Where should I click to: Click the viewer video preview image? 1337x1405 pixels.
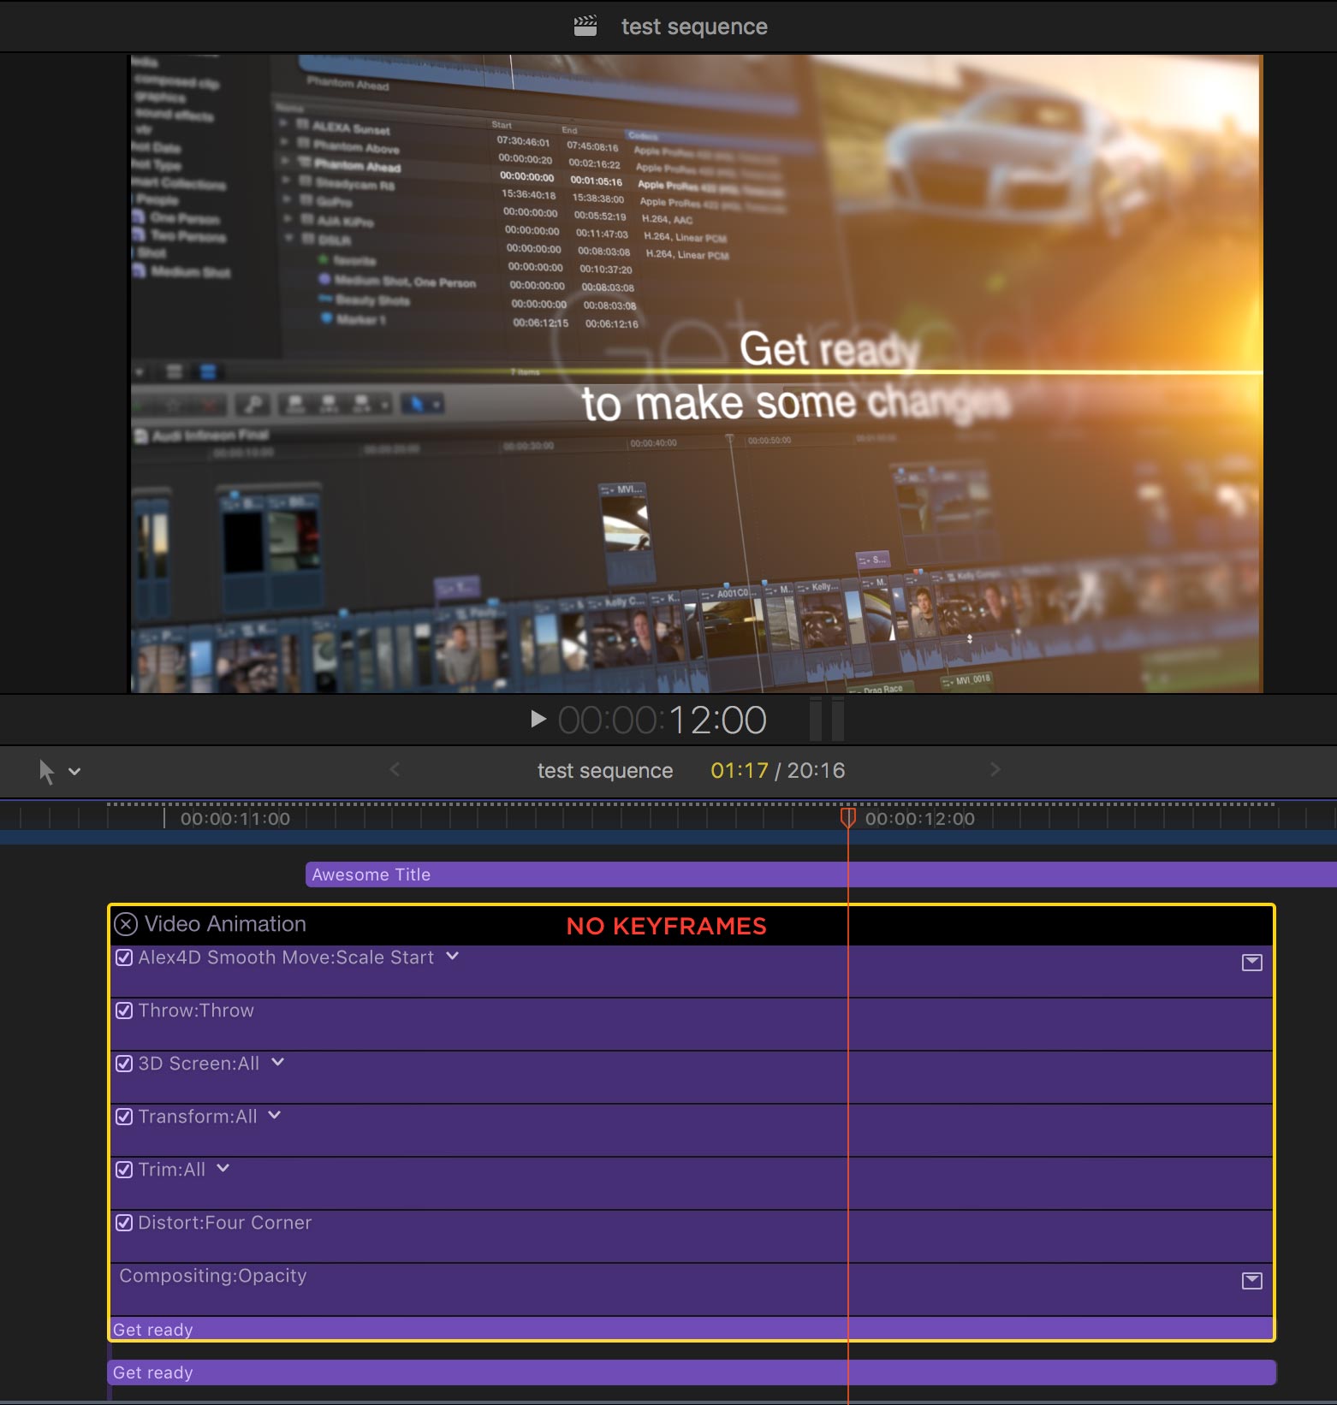pos(696,374)
